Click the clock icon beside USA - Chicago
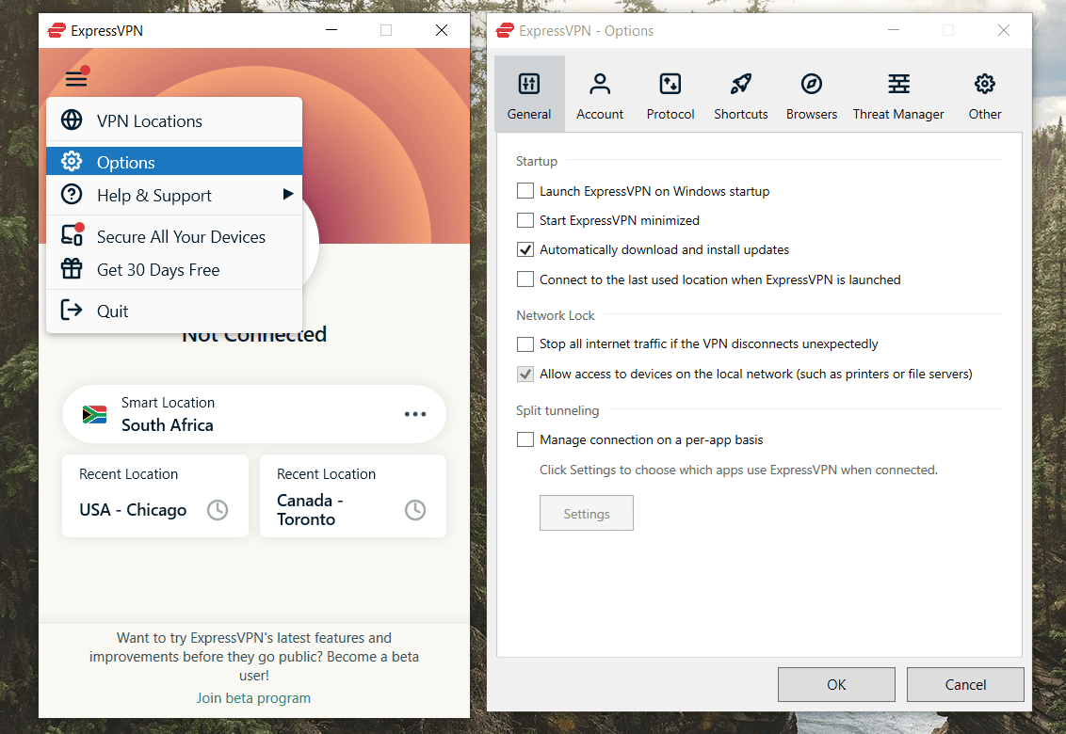Image resolution: width=1066 pixels, height=734 pixels. pyautogui.click(x=218, y=510)
